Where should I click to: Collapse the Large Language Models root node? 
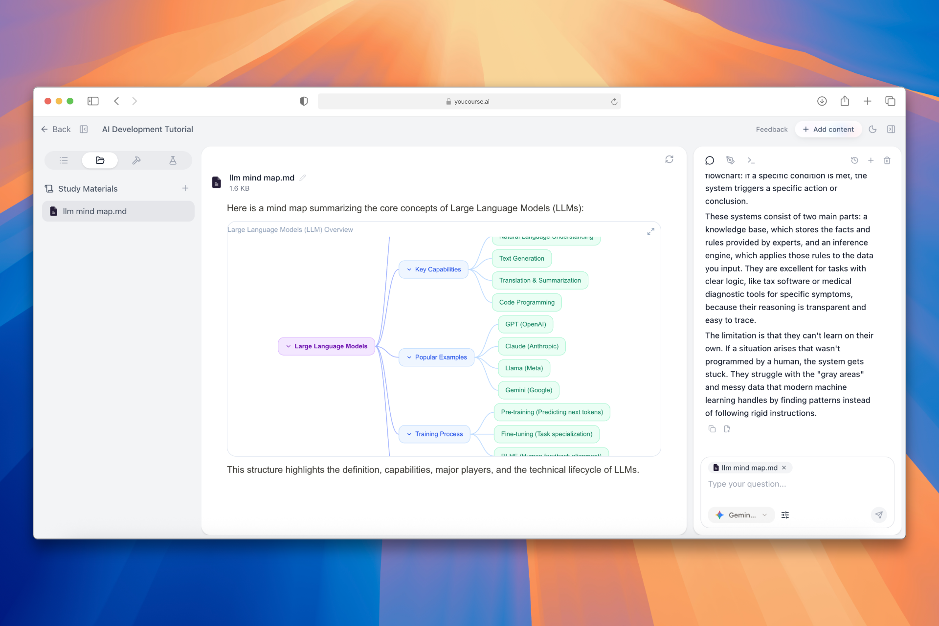point(288,346)
